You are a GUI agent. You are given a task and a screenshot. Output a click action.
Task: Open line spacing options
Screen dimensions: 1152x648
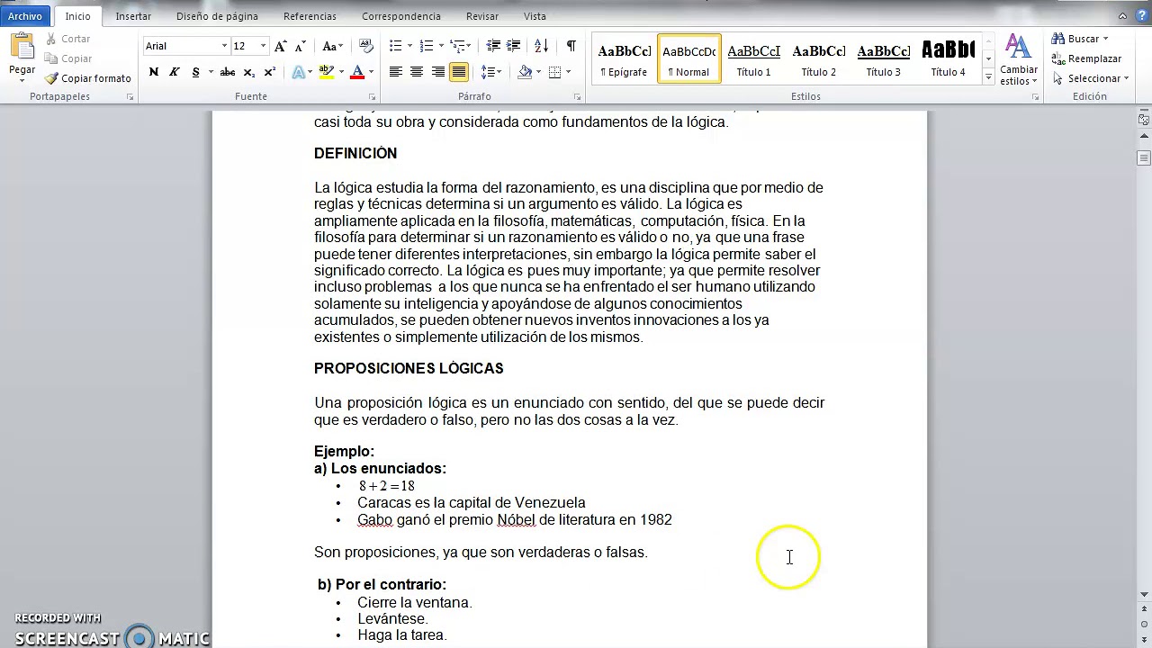[487, 72]
